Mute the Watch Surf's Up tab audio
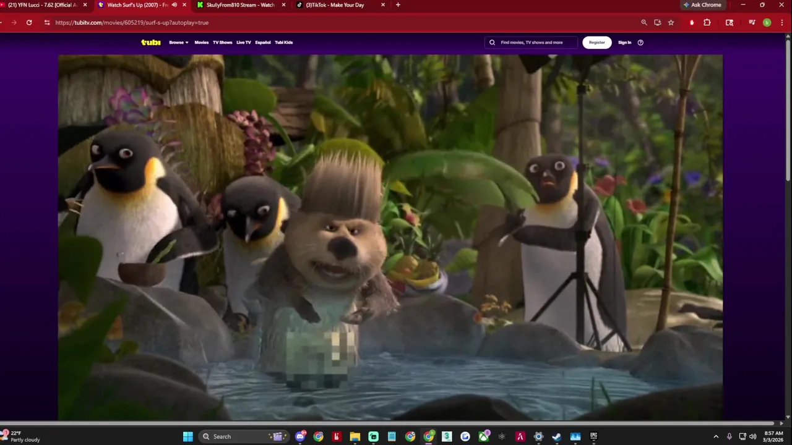Screen dimensions: 792x445 tap(174, 5)
